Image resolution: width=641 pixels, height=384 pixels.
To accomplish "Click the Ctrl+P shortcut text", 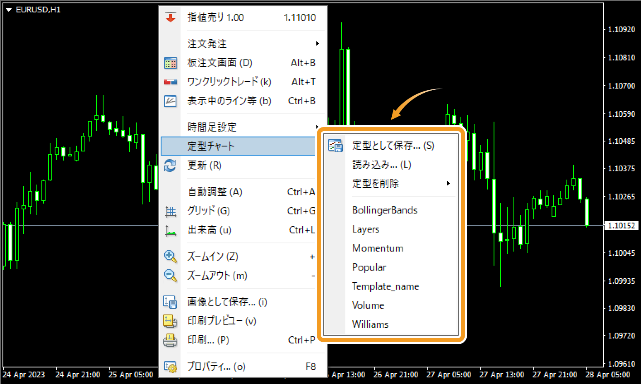I will [x=302, y=340].
